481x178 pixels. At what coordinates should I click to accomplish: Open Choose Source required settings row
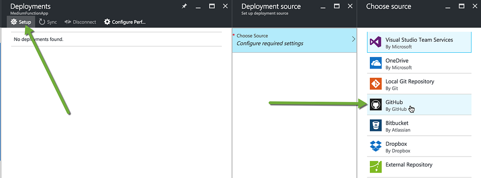(x=294, y=40)
